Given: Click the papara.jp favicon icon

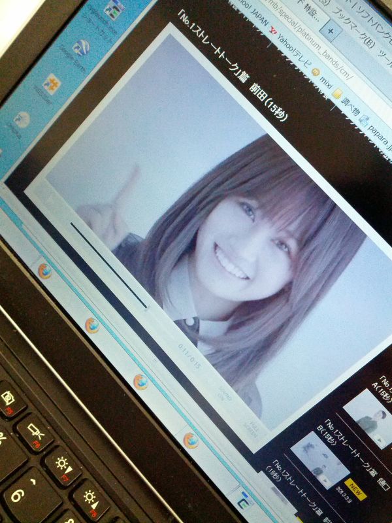Looking at the screenshot, I should point(365,120).
